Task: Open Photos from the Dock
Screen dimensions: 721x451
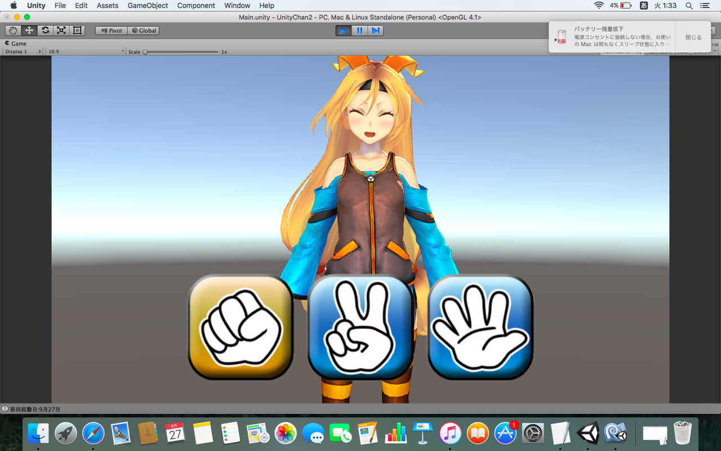Action: point(286,433)
